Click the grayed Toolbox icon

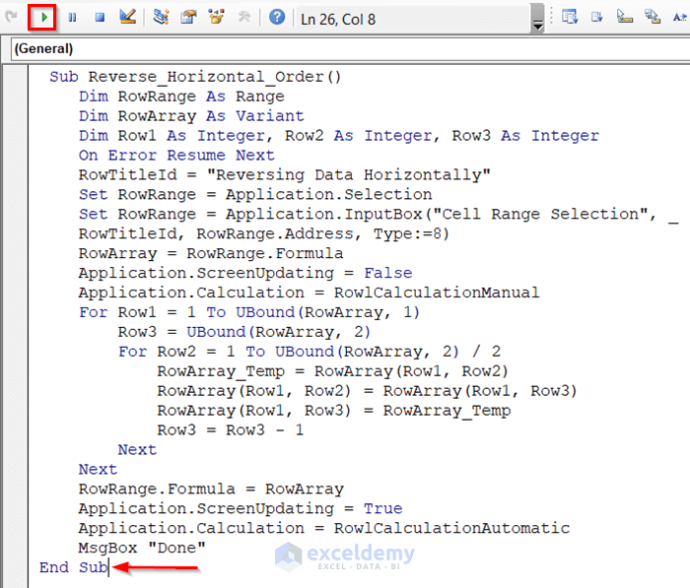(243, 17)
